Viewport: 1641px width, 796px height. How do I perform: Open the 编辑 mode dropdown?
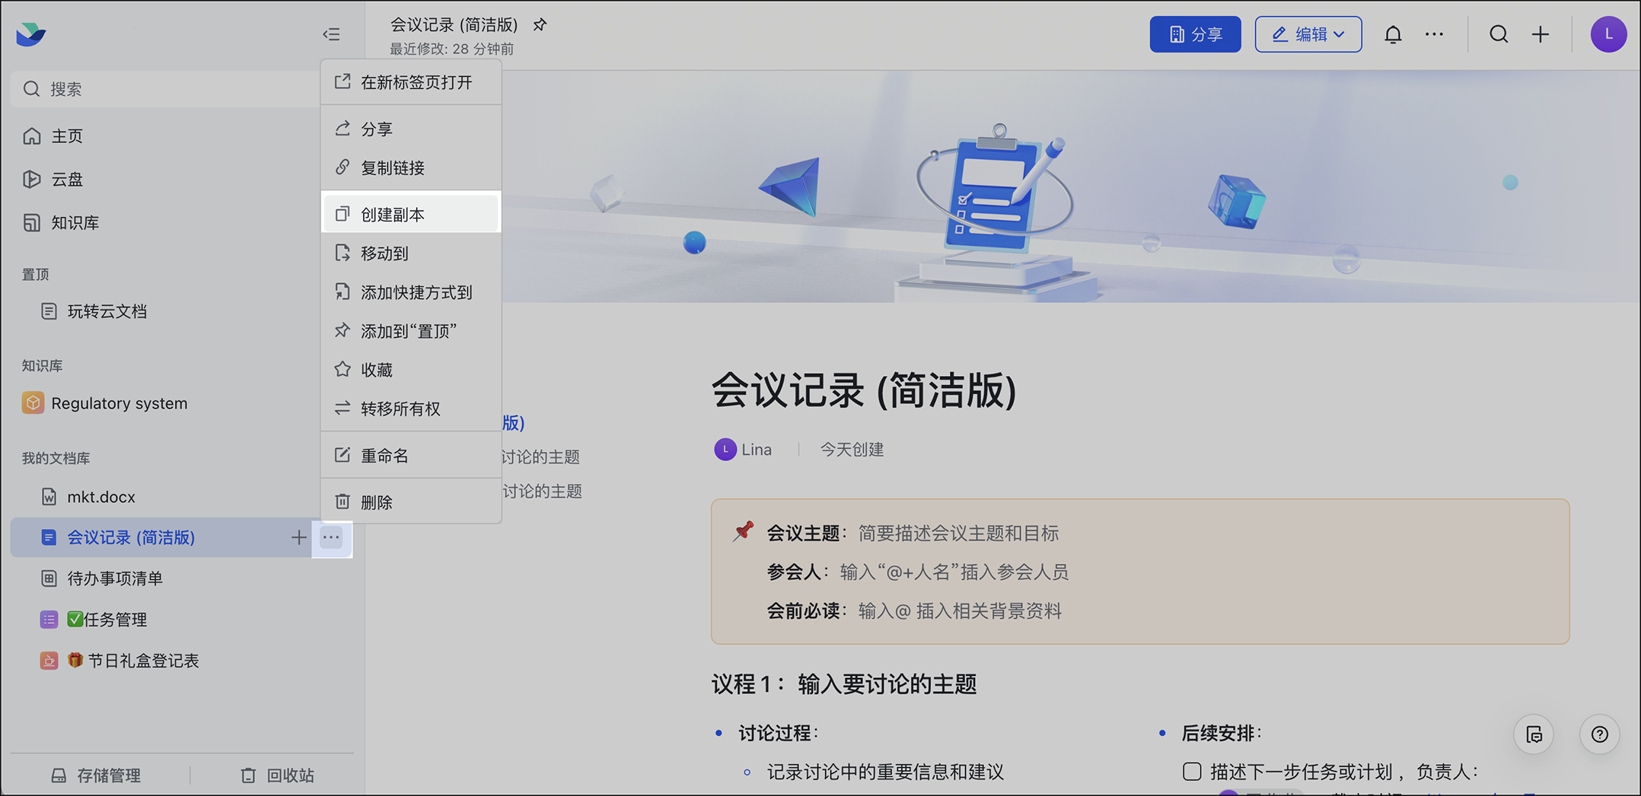point(1308,34)
